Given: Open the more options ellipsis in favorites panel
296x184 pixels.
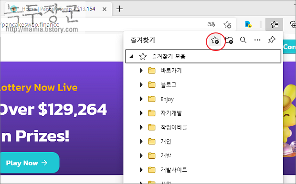Looking at the screenshot, I should pos(257,40).
